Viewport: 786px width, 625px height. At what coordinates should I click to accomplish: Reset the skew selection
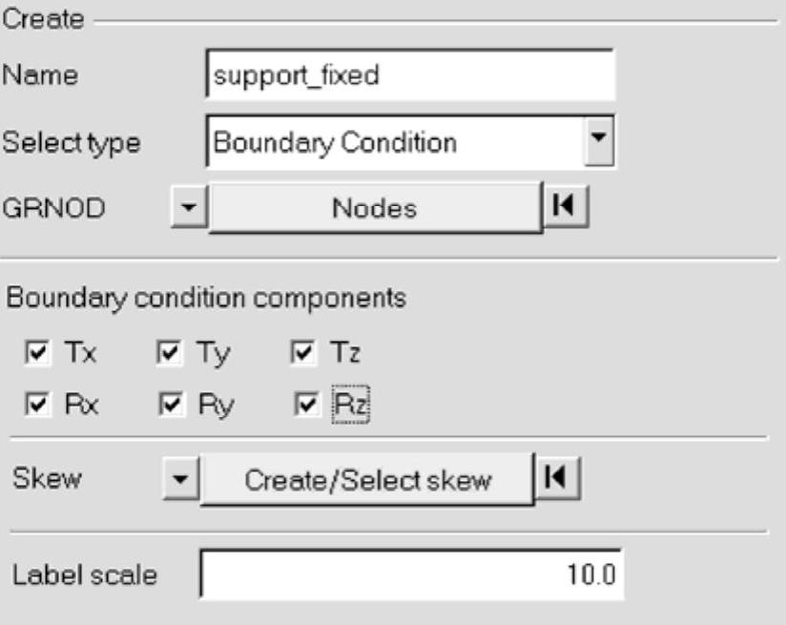[558, 479]
